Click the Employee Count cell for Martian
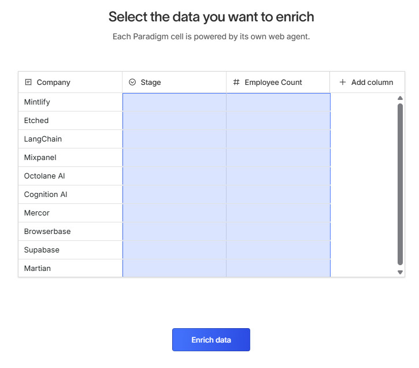This screenshot has height=368, width=419. pyautogui.click(x=278, y=269)
